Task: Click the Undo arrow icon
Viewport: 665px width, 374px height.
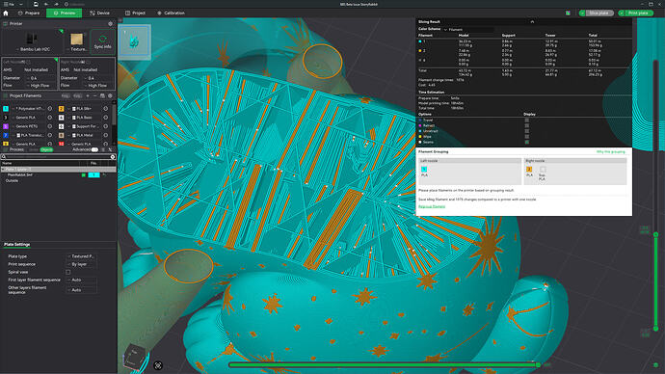Action: click(46, 4)
